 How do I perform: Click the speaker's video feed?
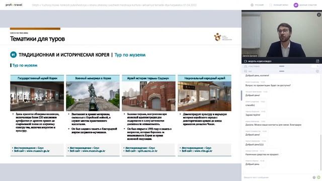[282, 35]
